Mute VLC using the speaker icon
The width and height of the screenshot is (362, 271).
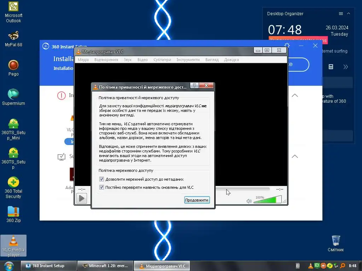pyautogui.click(x=249, y=201)
